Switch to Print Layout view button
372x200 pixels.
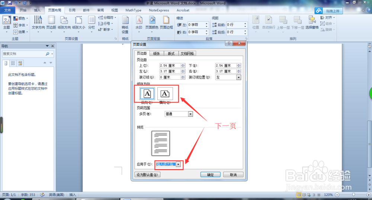[x=299, y=195]
